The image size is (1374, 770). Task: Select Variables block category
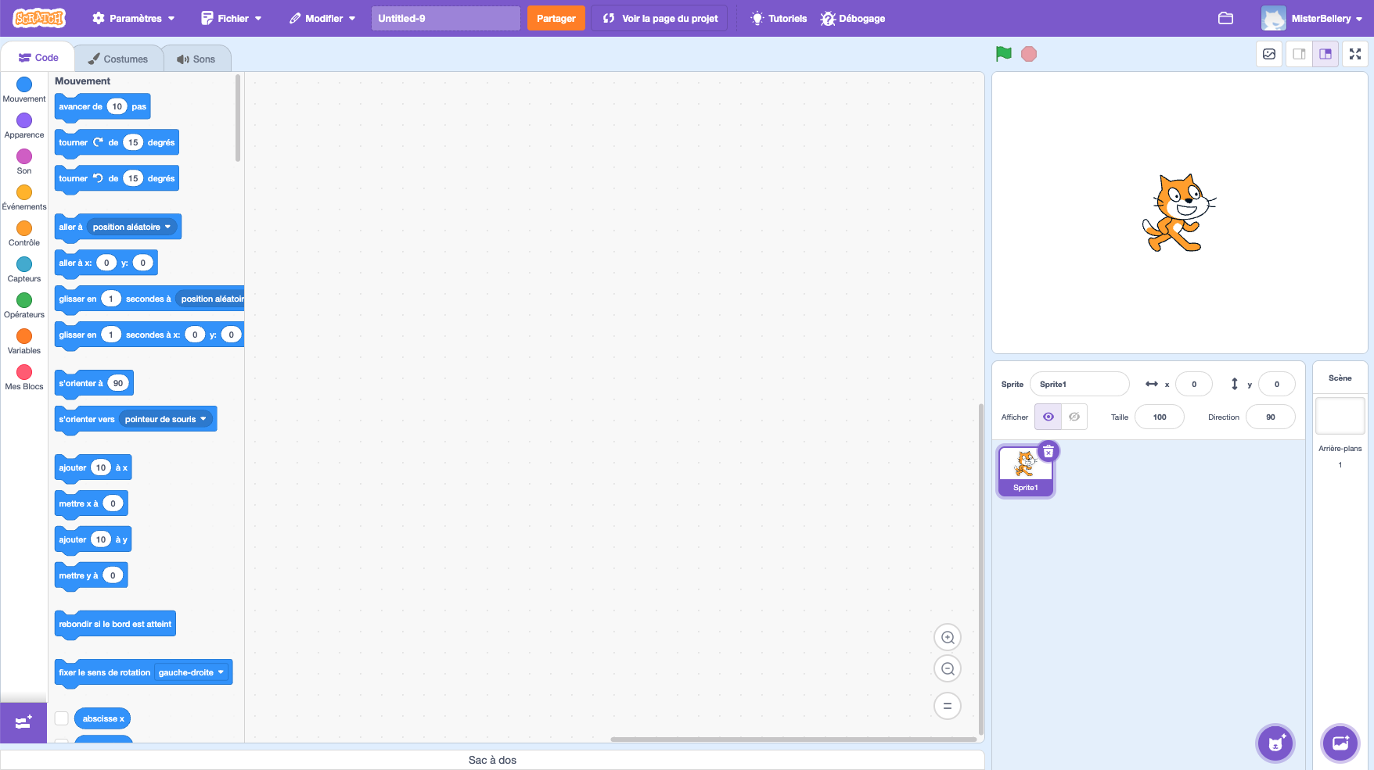(24, 341)
